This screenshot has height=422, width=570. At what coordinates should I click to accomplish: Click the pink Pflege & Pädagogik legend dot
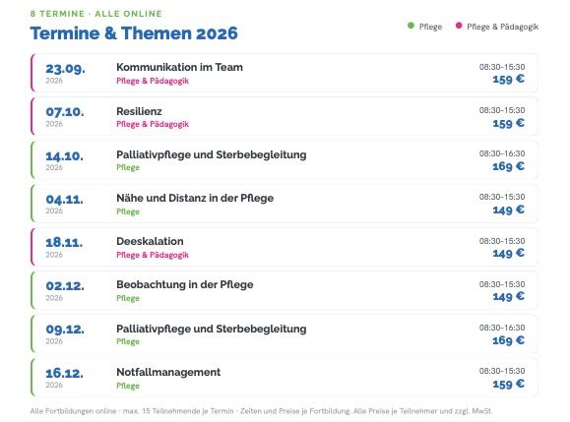pos(459,26)
